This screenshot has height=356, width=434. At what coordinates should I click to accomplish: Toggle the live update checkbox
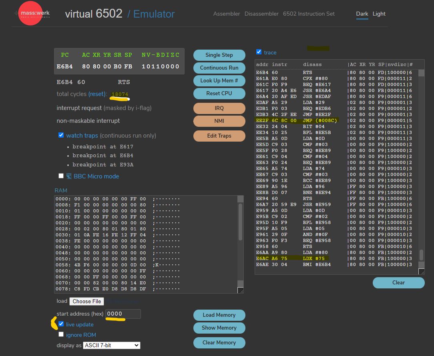pyautogui.click(x=61, y=324)
